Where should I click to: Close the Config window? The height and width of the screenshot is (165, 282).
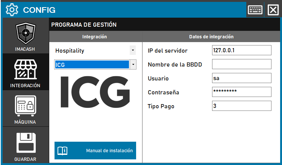pyautogui.click(x=273, y=10)
